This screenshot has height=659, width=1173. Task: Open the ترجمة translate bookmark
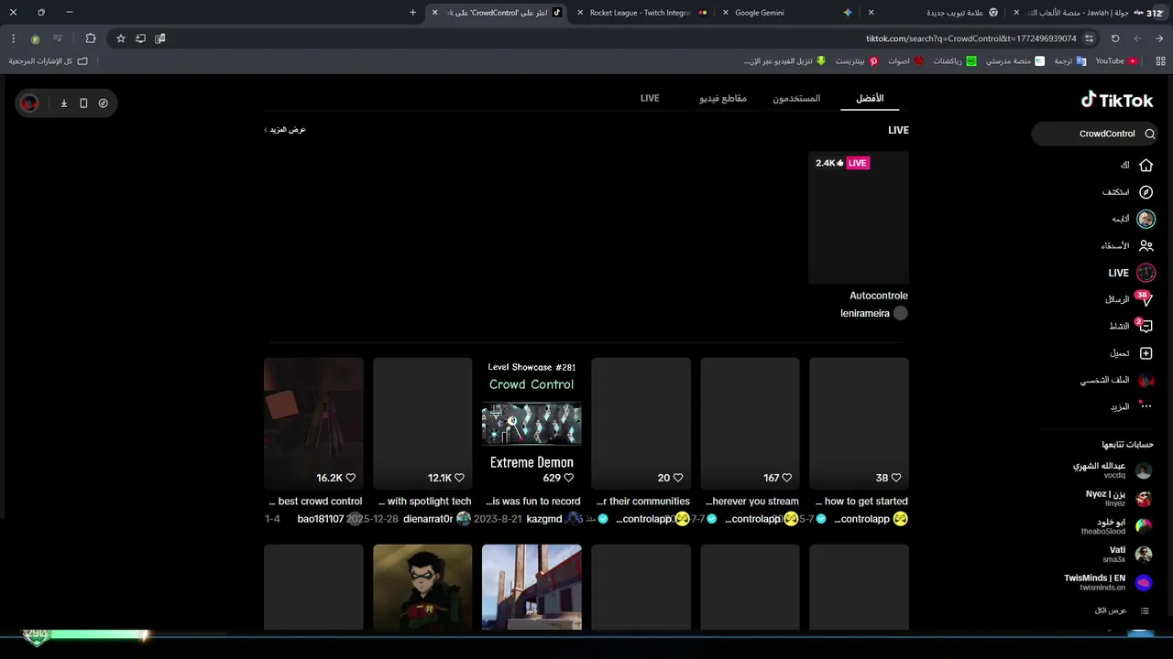[1069, 60]
